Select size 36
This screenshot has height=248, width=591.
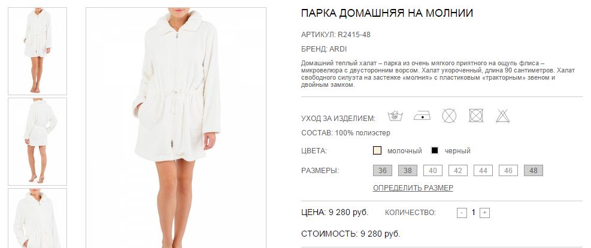[383, 171]
